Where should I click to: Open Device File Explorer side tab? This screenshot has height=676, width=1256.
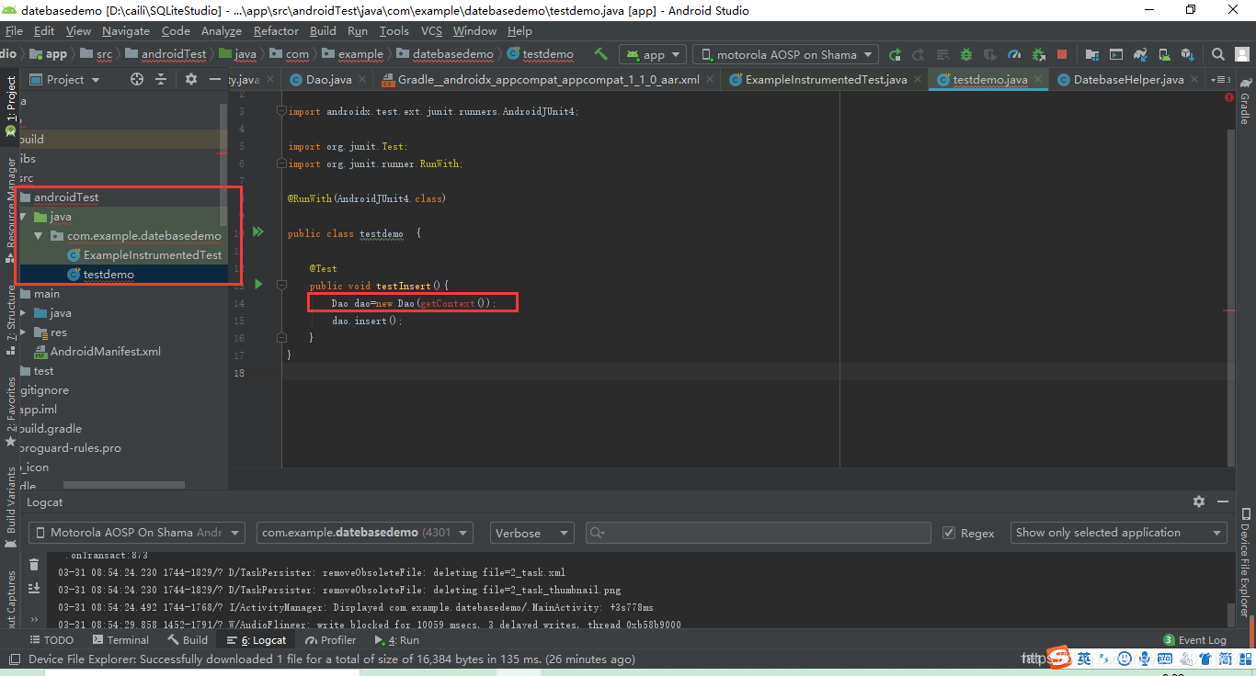point(1246,562)
